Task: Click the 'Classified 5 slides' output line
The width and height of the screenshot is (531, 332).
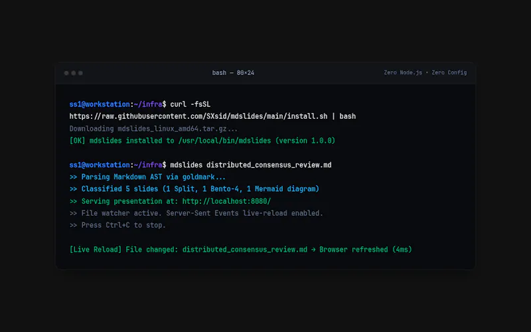Action: pyautogui.click(x=194, y=189)
